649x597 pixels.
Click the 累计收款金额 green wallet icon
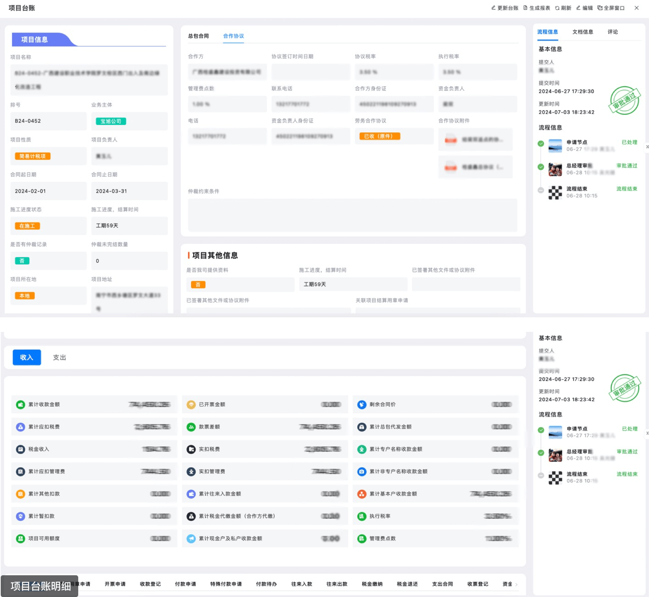[20, 405]
